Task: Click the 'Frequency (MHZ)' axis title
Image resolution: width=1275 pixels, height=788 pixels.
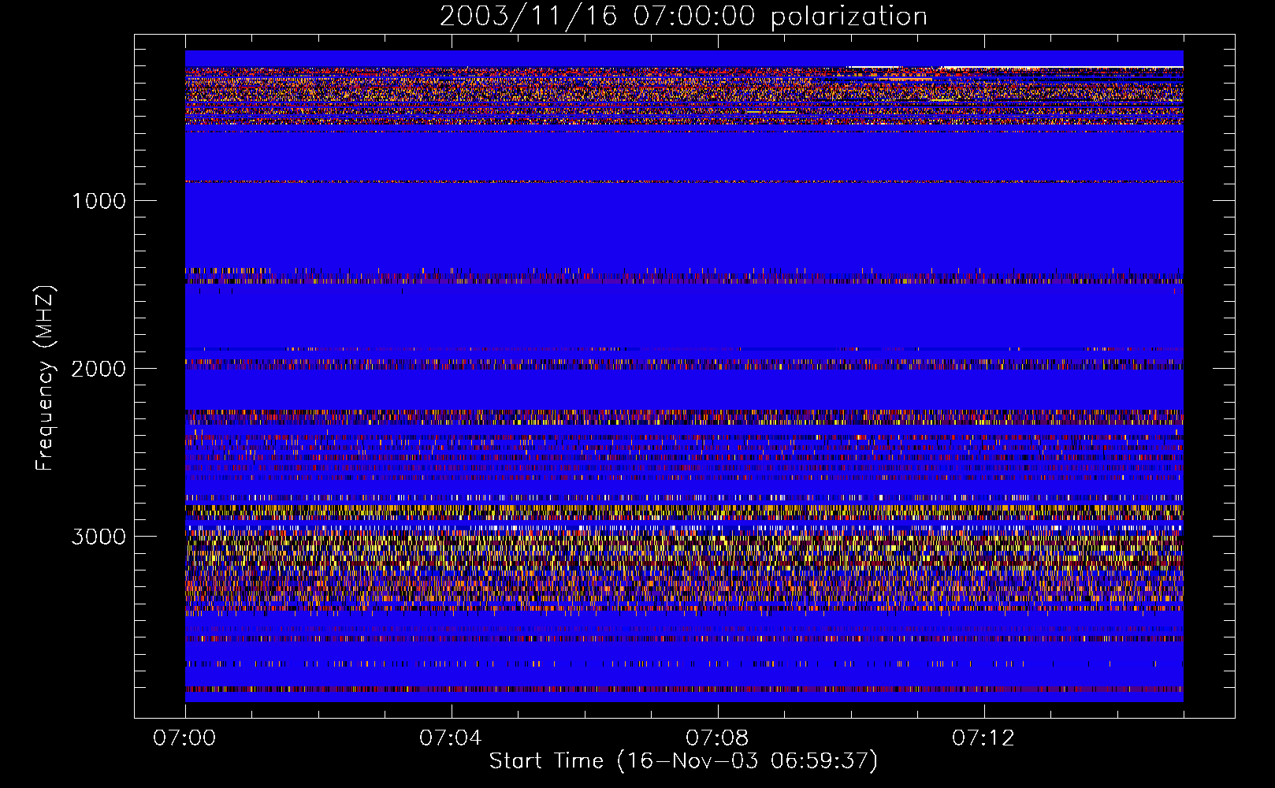Action: pos(45,377)
